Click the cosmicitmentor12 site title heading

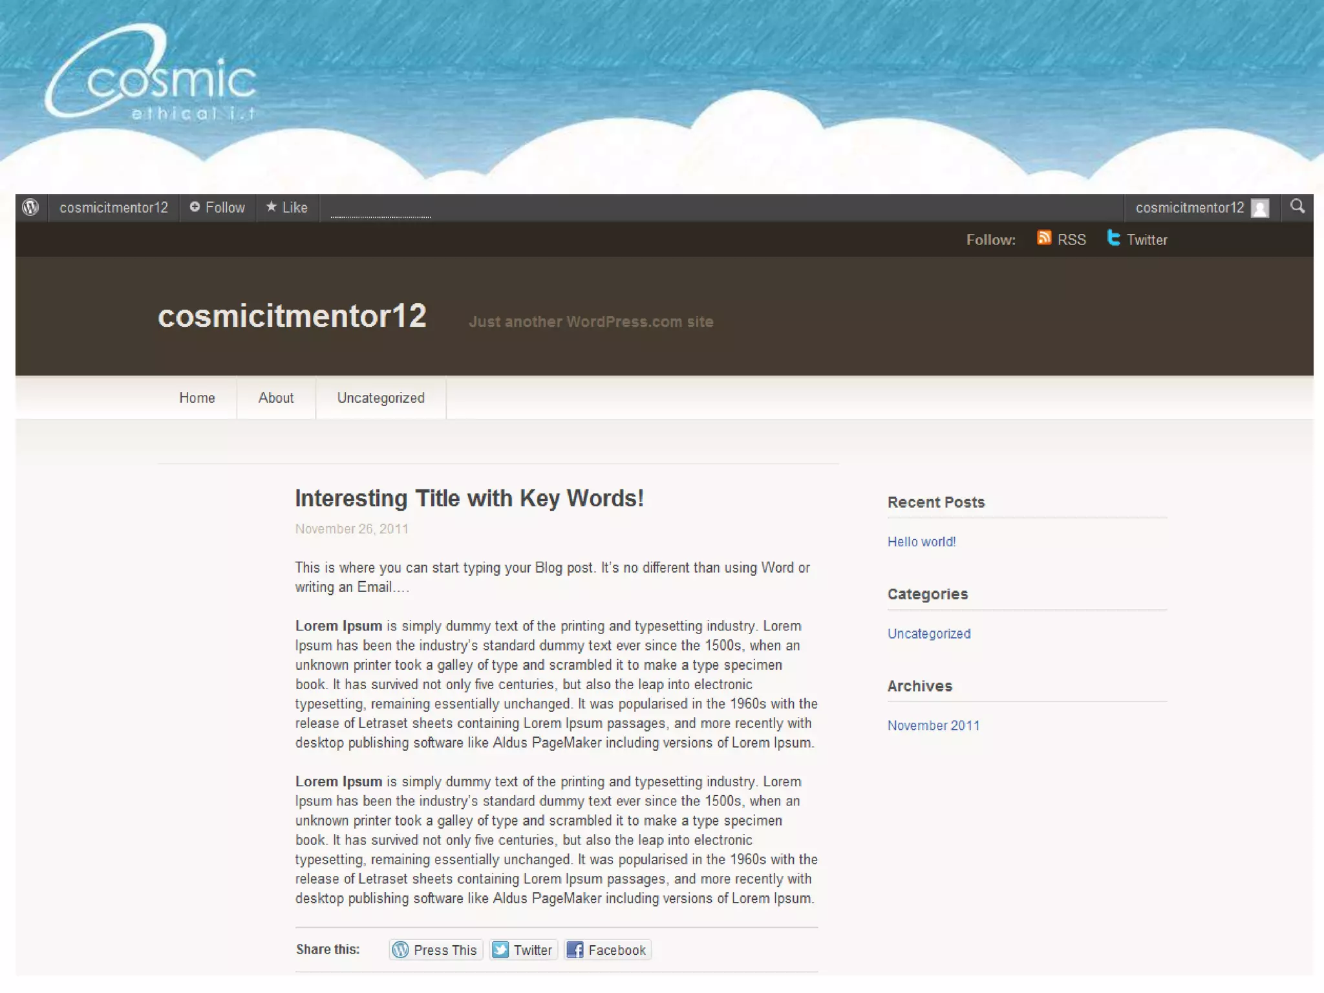point(292,317)
